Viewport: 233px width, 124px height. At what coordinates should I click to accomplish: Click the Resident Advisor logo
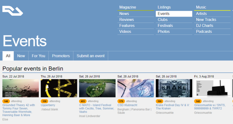13,11
